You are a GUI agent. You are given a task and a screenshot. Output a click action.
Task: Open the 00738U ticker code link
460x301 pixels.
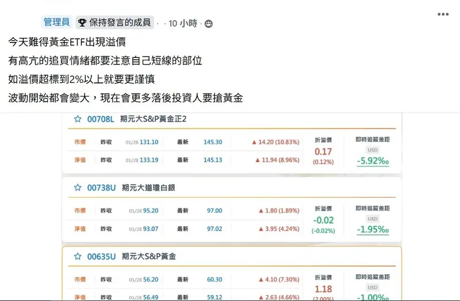[x=101, y=188]
